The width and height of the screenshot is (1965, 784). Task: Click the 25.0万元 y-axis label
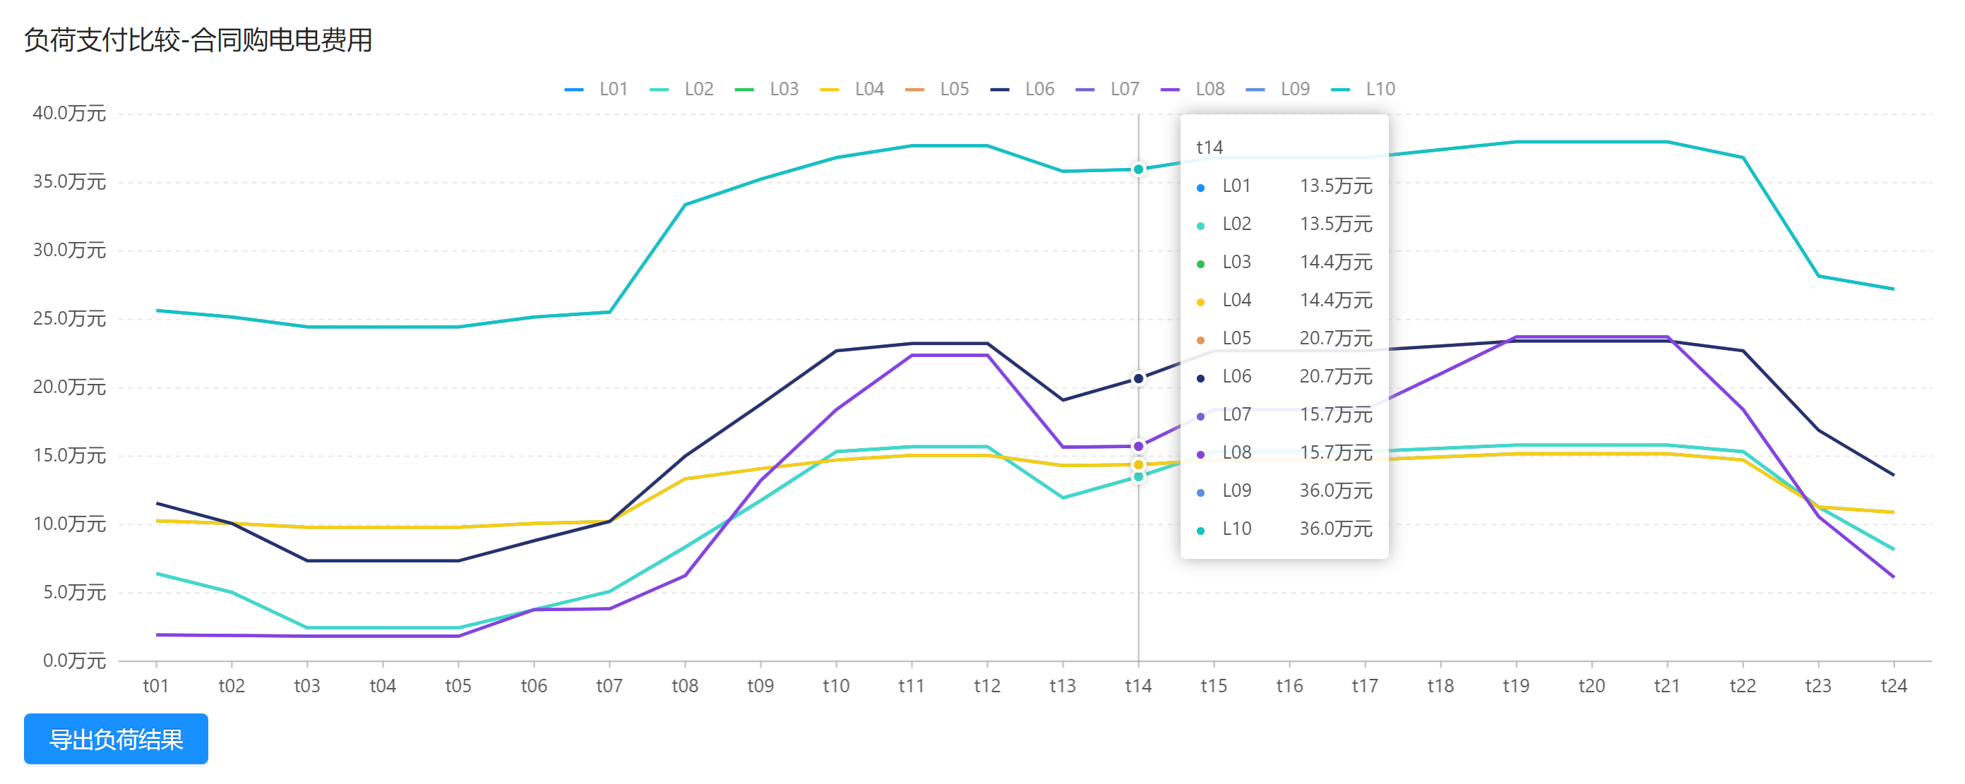69,319
